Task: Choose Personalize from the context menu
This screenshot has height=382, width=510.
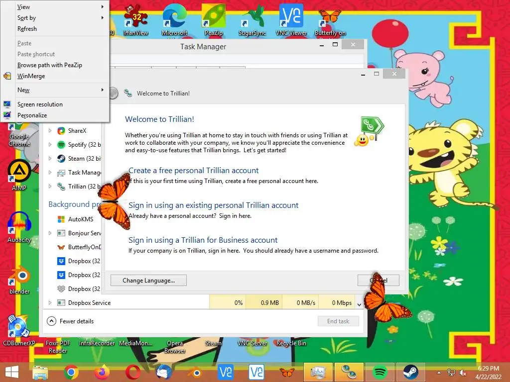Action: point(55,115)
